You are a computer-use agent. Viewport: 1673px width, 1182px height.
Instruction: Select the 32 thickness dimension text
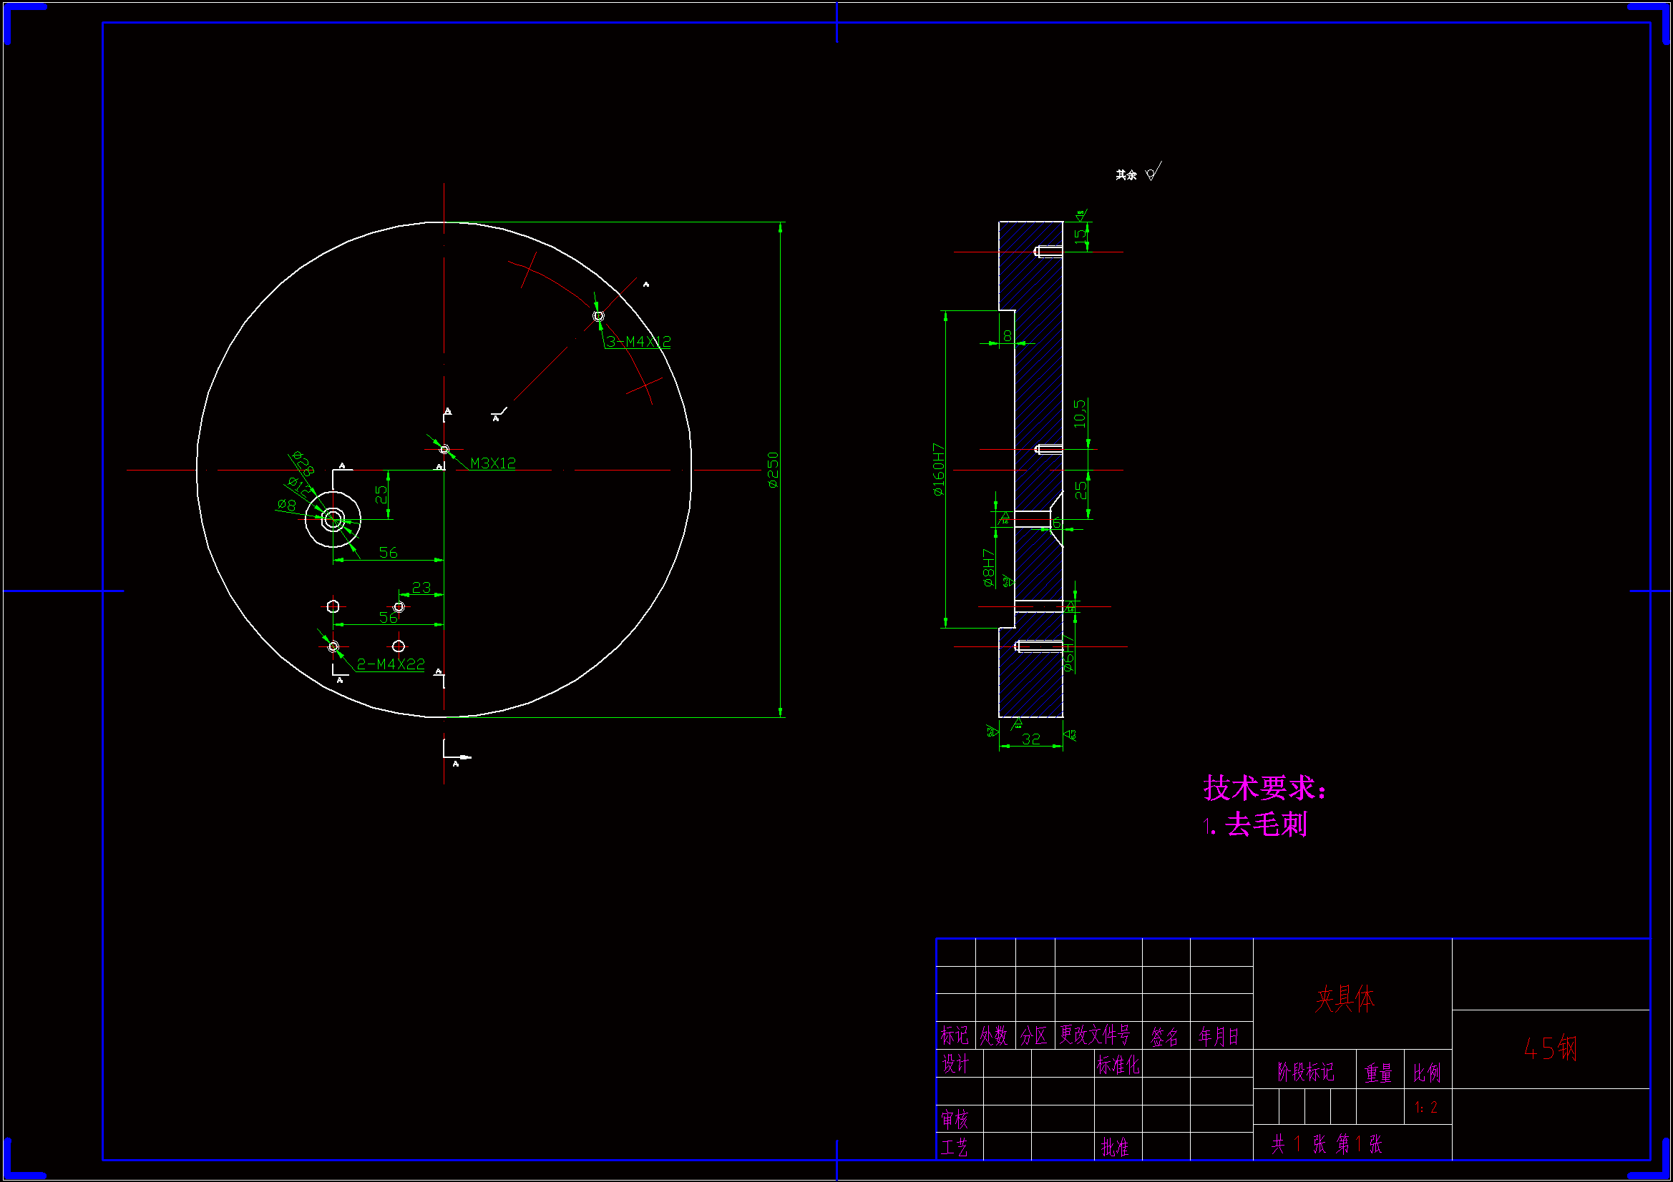[1031, 739]
